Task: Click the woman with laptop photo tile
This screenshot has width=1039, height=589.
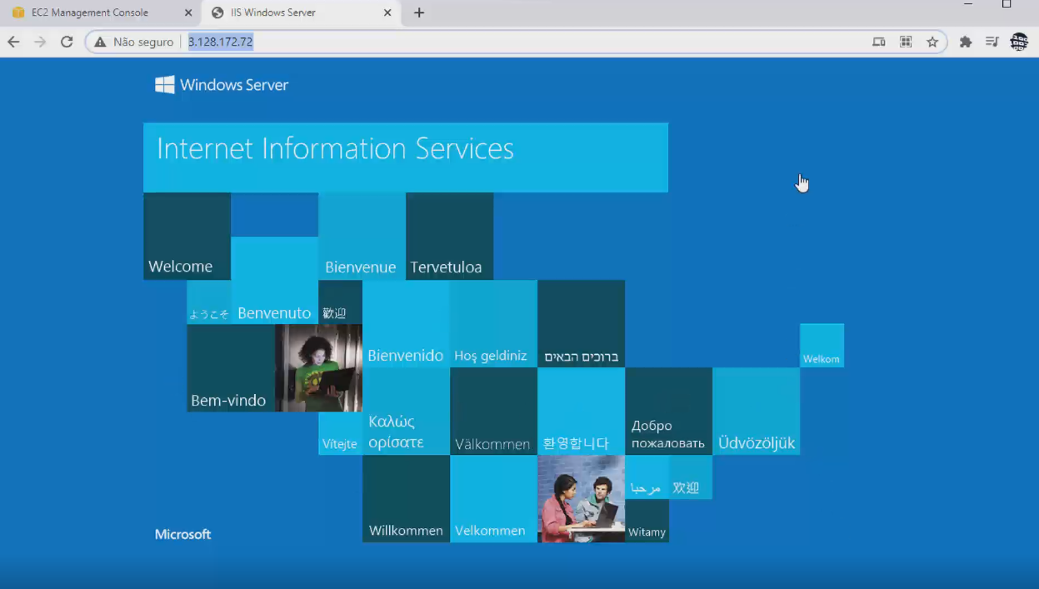Action: pos(318,368)
